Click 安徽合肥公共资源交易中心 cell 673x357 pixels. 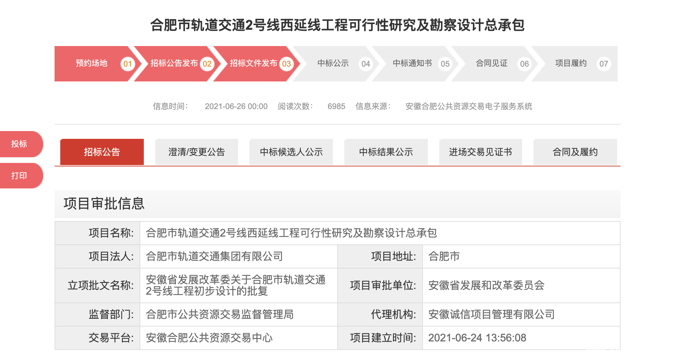click(x=239, y=338)
